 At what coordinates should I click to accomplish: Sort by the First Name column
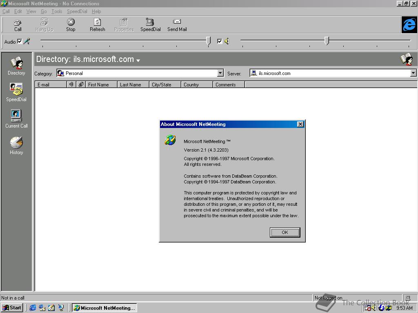pos(101,85)
